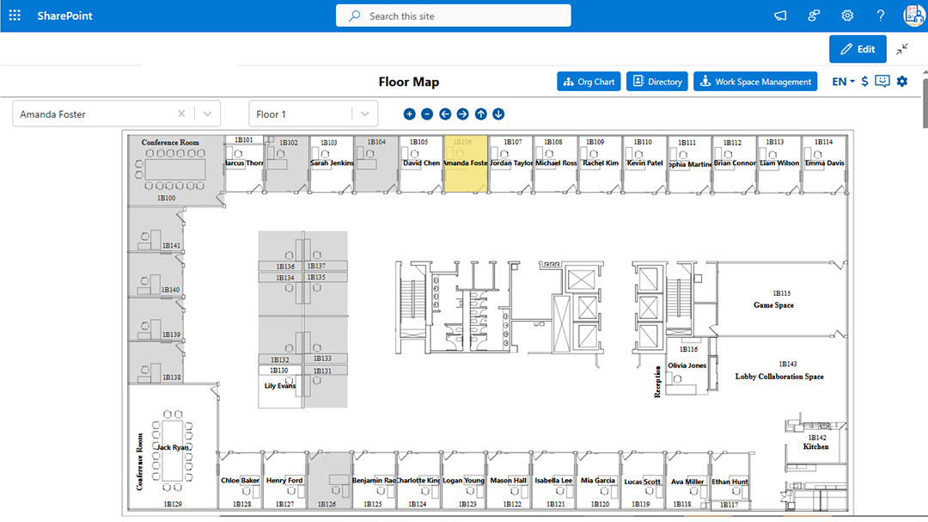
Task: Open the SharePoint app launcher waffle
Action: 14,15
